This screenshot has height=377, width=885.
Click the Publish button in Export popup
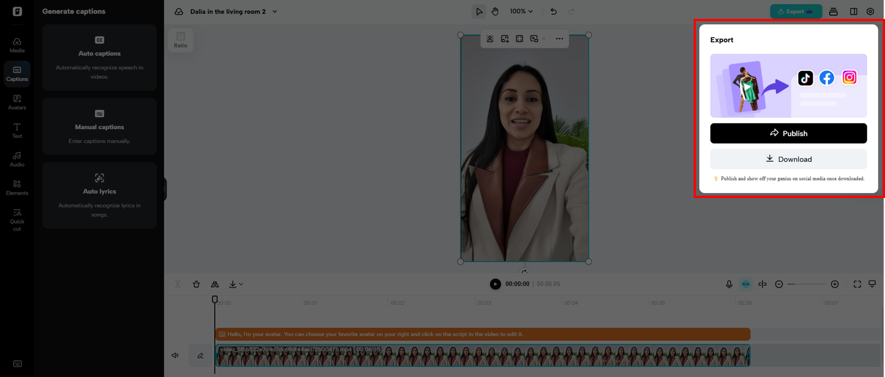pyautogui.click(x=788, y=133)
